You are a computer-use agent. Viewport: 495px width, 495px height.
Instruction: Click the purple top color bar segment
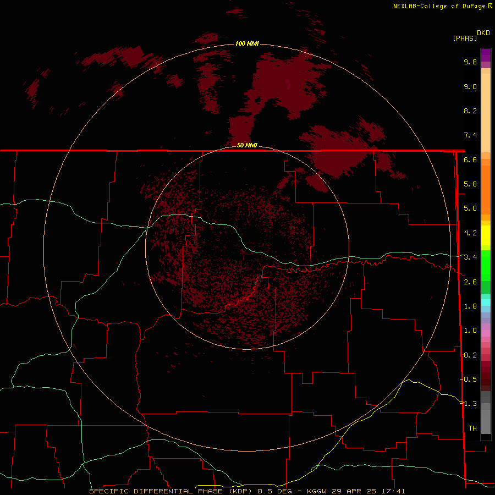pyautogui.click(x=486, y=55)
